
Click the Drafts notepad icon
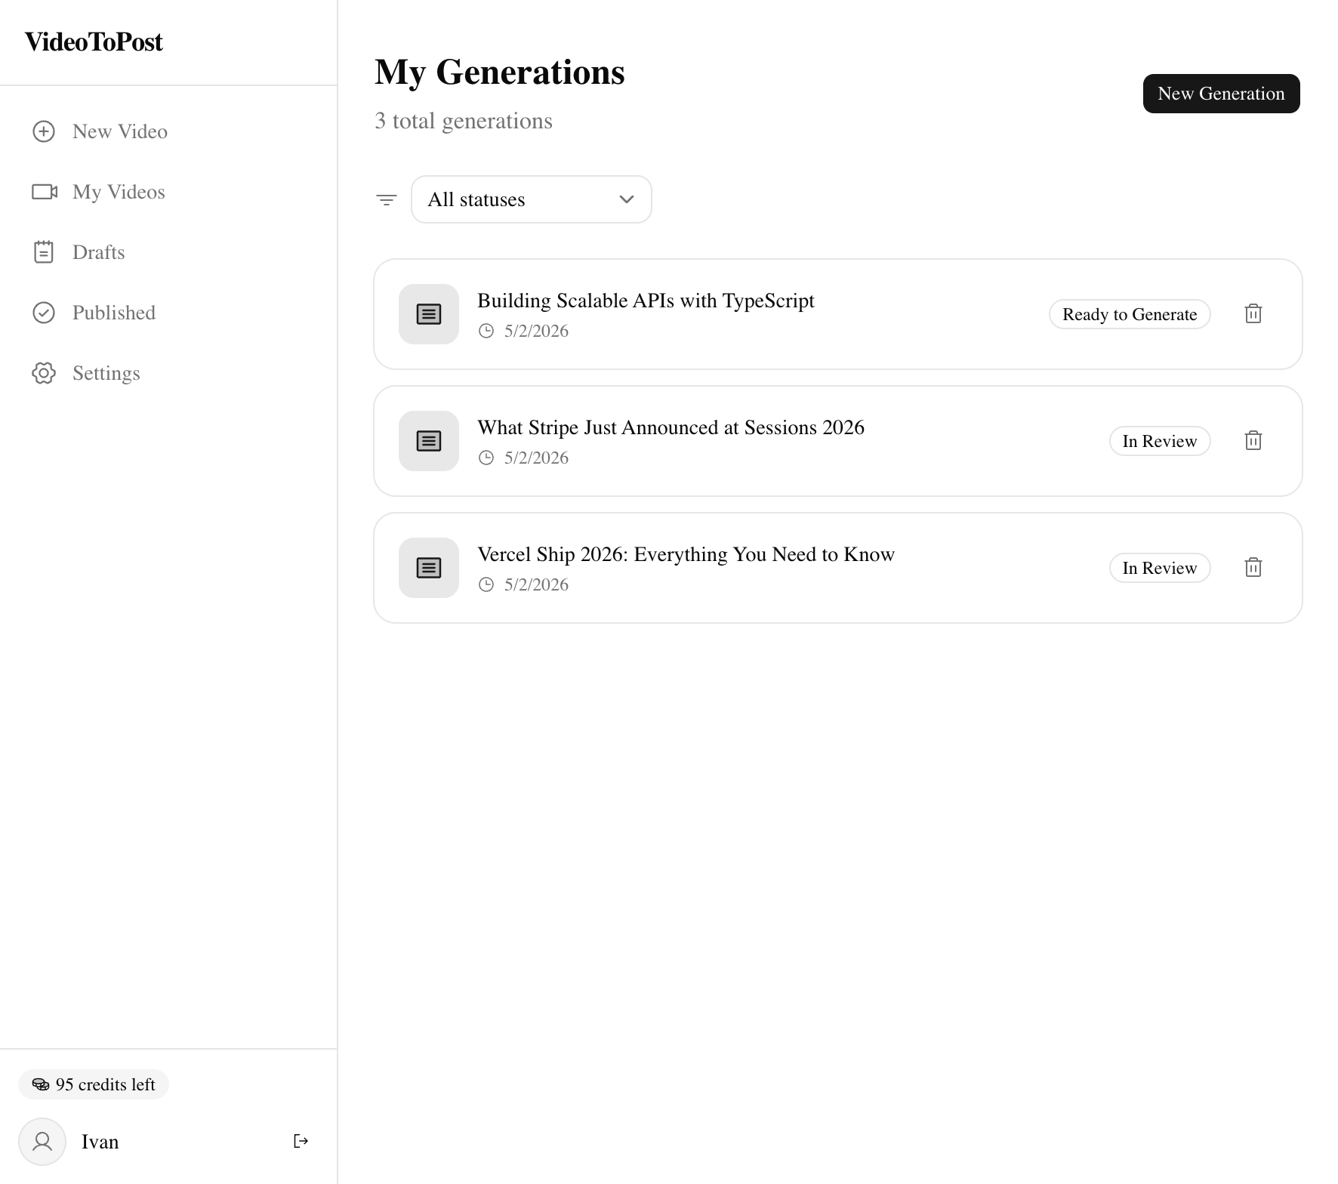(x=44, y=252)
